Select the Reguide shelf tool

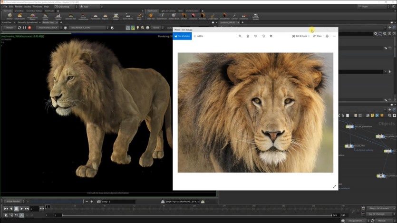[x=106, y=17]
